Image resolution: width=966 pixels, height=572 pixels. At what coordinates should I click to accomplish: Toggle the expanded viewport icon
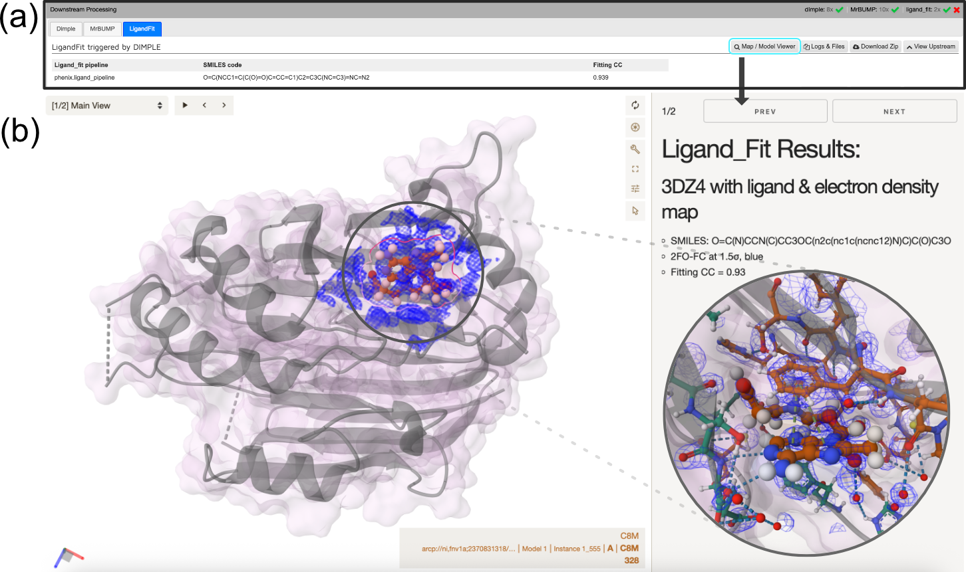pos(635,169)
